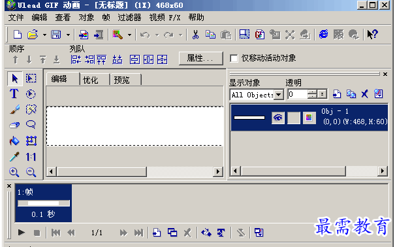The image size is (395, 247).
Task: Play the animation
Action: click(22, 233)
